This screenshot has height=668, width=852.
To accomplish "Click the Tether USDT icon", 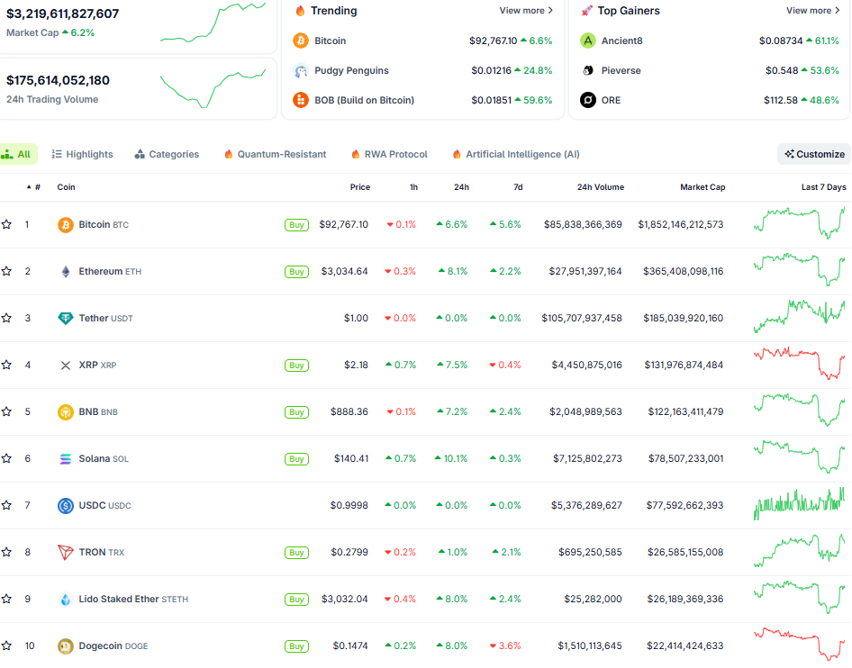I will click(x=66, y=319).
